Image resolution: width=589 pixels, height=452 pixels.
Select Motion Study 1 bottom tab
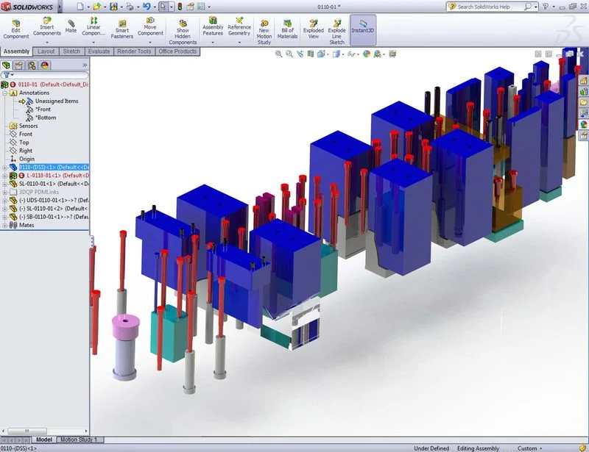78,440
